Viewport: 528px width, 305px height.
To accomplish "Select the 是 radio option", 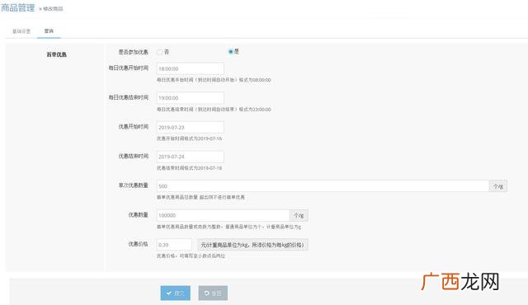I will click(x=231, y=51).
